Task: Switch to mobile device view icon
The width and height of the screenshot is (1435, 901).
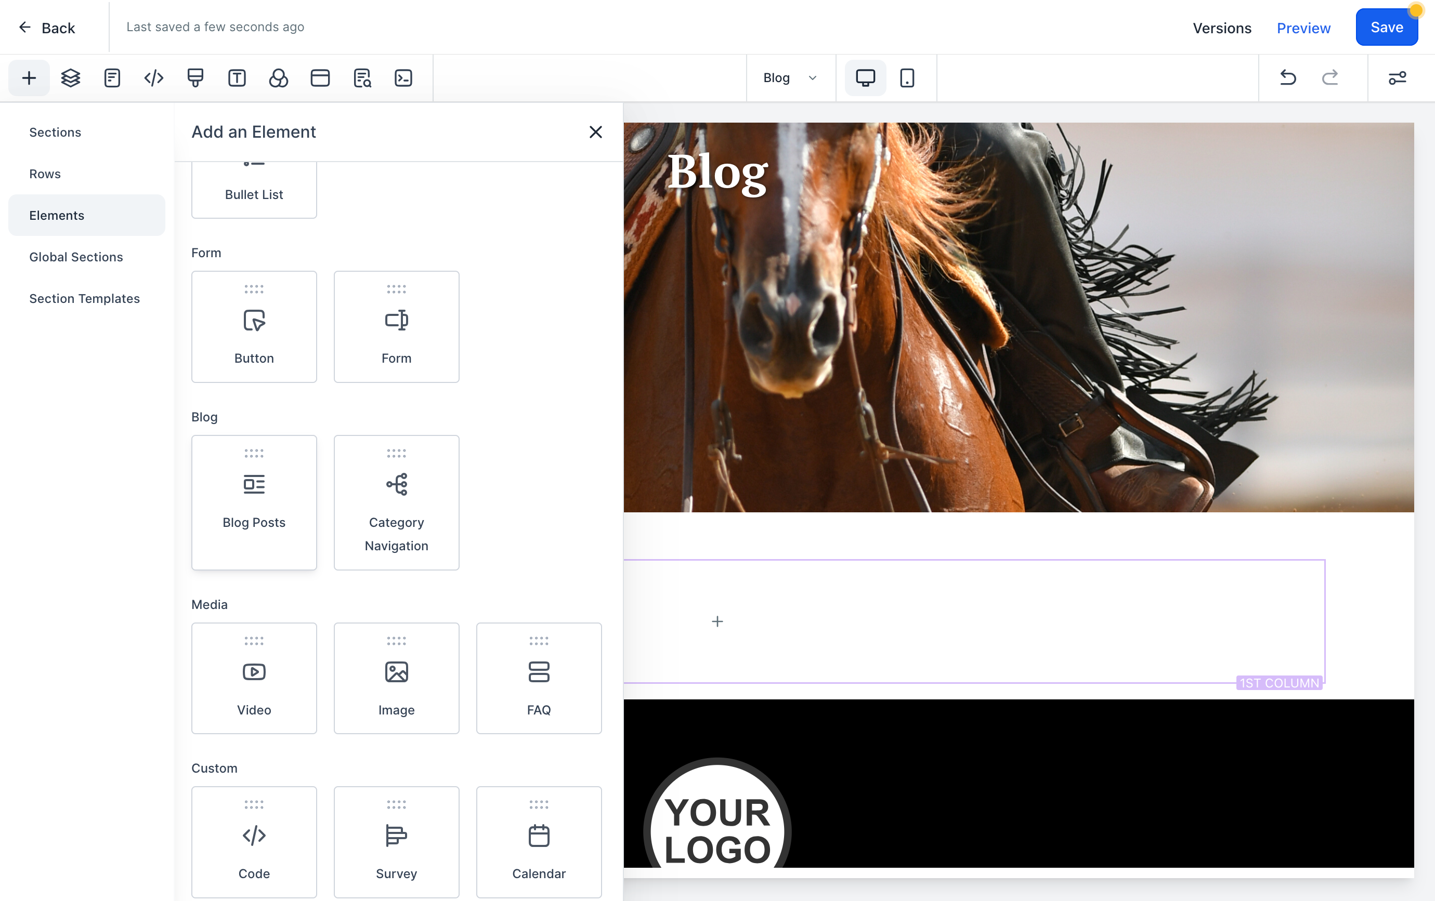Action: pyautogui.click(x=907, y=78)
